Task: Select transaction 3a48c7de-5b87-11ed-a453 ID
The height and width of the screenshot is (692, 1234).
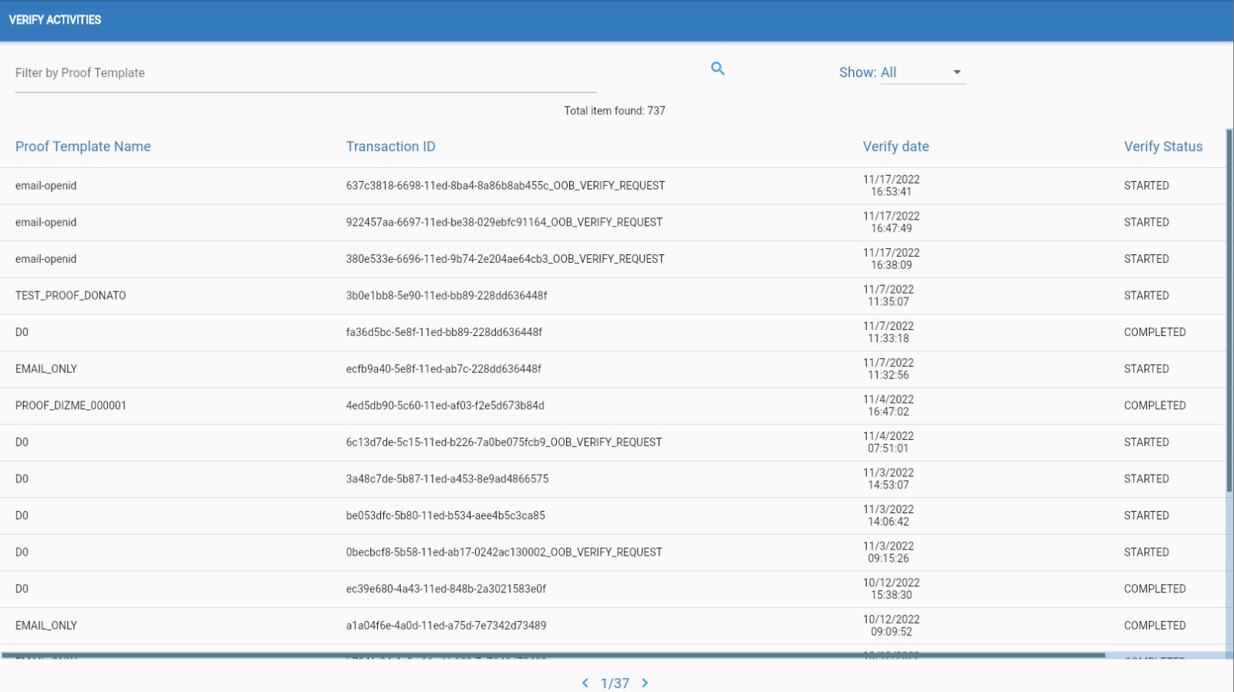Action: coord(447,479)
